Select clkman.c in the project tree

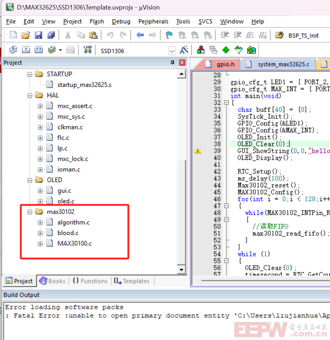(x=70, y=127)
